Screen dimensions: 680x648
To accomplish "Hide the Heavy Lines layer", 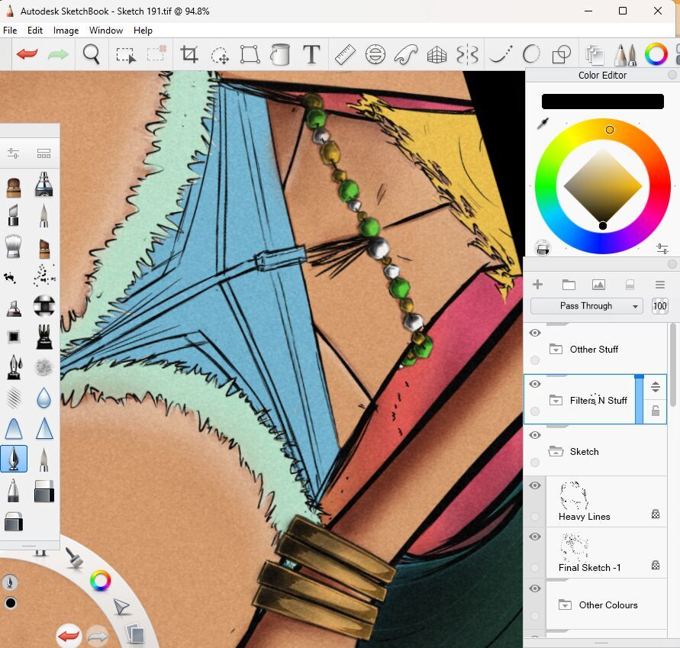I will (534, 485).
